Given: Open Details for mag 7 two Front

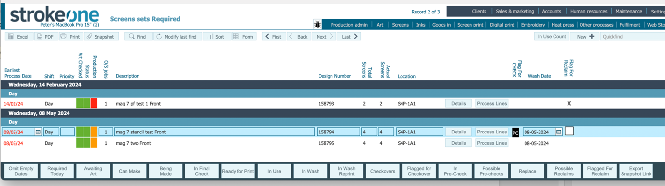Looking at the screenshot, I should coord(458,143).
